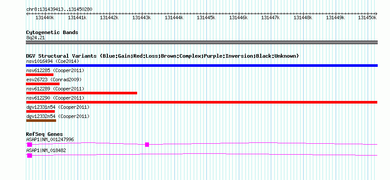Open the ASAP1|NM_001247996 gene label
The height and width of the screenshot is (180, 390).
pos(50,139)
